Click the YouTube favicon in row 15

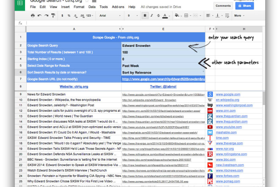pos(210,127)
